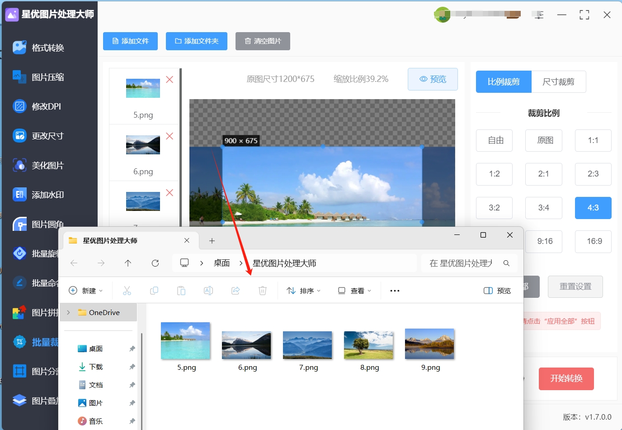The width and height of the screenshot is (622, 430).
Task: Open the 排序 sort dropdown
Action: pos(304,291)
